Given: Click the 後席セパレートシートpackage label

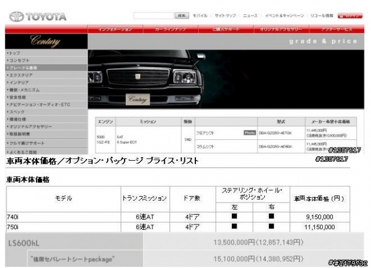Looking at the screenshot, I should pyautogui.click(x=72, y=259).
